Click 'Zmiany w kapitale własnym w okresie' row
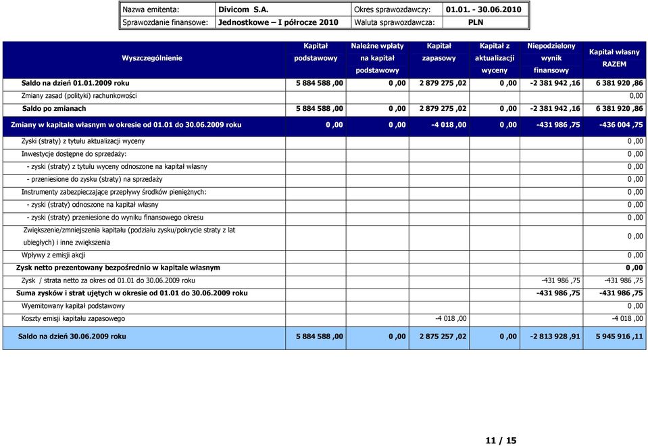The height and width of the screenshot is (446, 648). (x=324, y=125)
